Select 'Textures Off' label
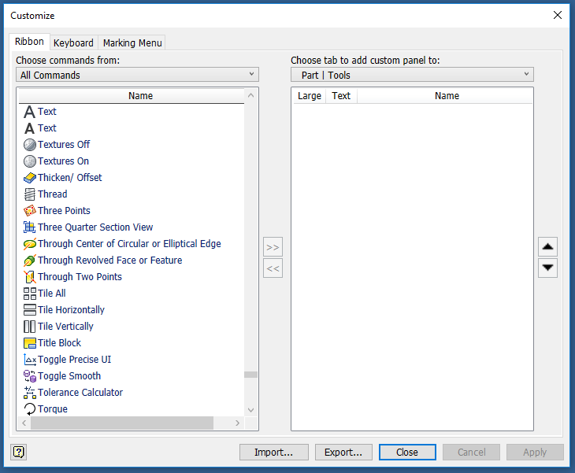Image resolution: width=575 pixels, height=473 pixels. [64, 145]
